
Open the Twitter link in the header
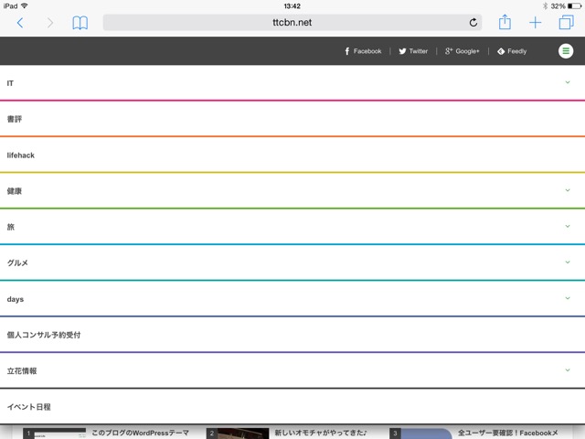(413, 51)
